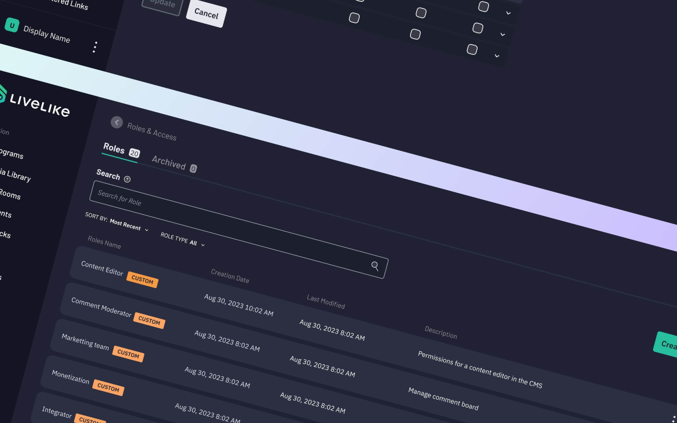Tick the checkbox next to the topmost chevron
Image resolution: width=677 pixels, height=423 pixels.
[483, 7]
